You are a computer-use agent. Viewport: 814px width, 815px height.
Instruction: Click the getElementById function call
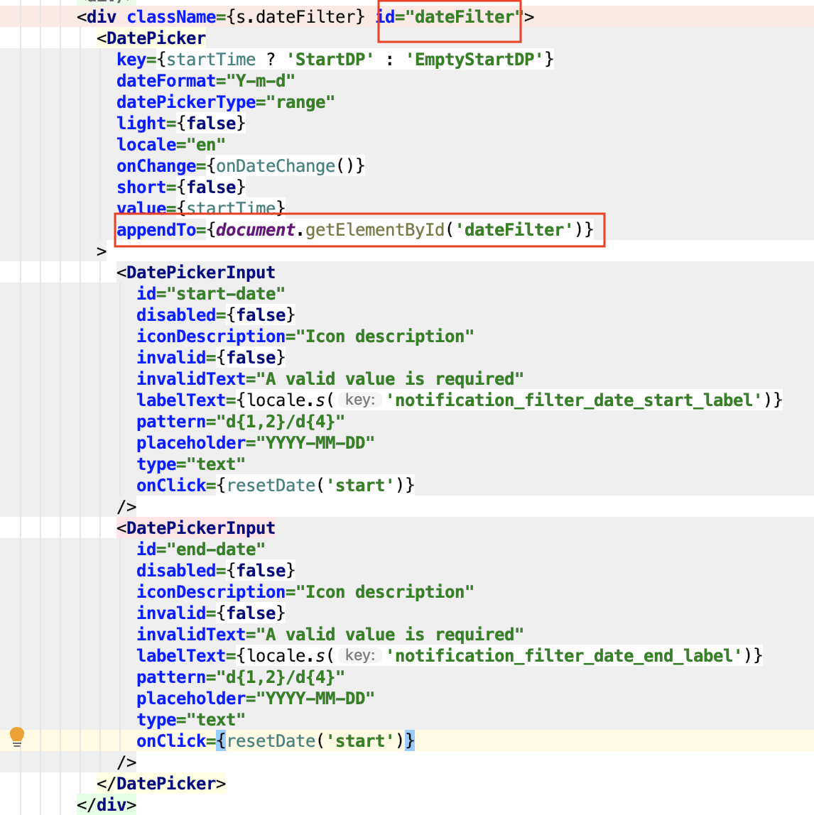[376, 229]
